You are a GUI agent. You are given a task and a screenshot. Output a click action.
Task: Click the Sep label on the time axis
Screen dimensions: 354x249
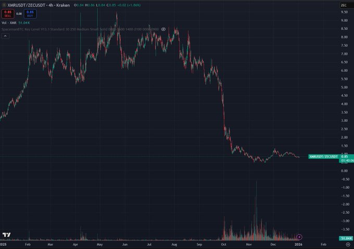click(199, 244)
